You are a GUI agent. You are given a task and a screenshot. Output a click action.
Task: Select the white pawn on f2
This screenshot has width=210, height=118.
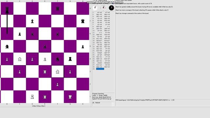tap(57, 85)
